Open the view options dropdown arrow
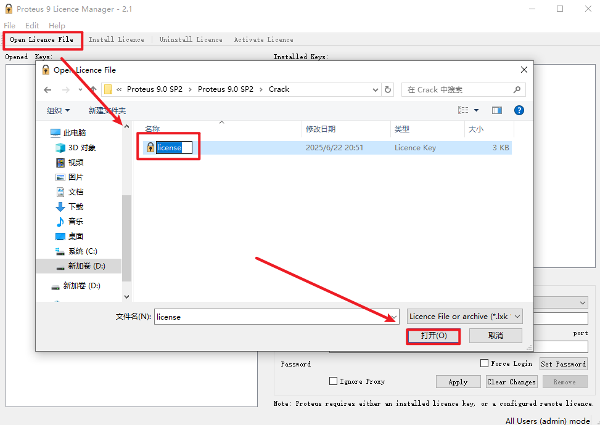The width and height of the screenshot is (600, 425). [476, 110]
